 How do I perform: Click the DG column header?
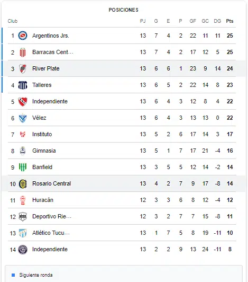click(x=217, y=21)
